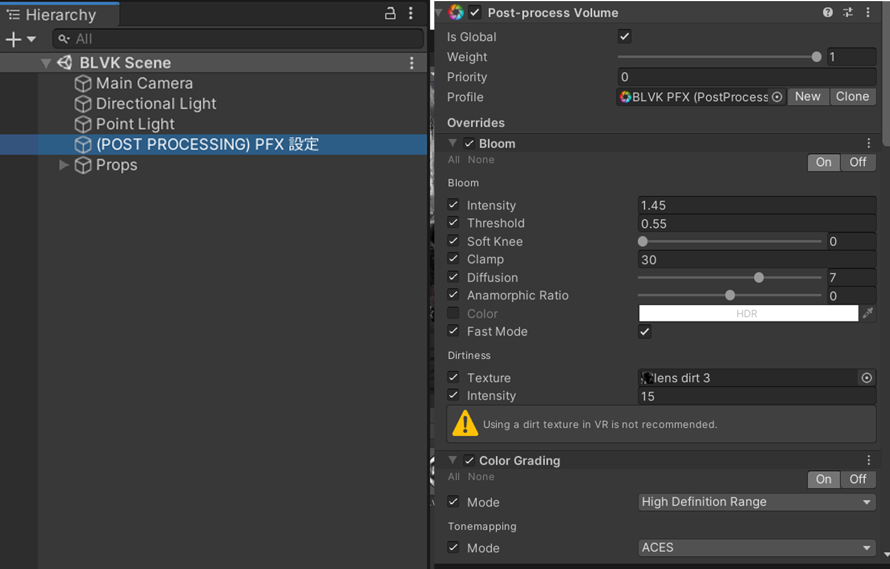This screenshot has height=569, width=890.
Task: Select Directional Light in the hierarchy
Action: [155, 104]
